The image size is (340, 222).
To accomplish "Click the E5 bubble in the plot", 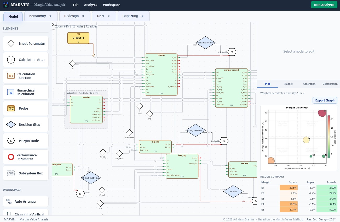I will (x=322, y=113).
